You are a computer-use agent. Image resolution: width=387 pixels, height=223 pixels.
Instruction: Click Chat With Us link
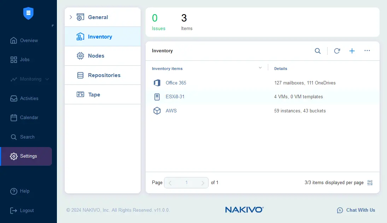360,210
